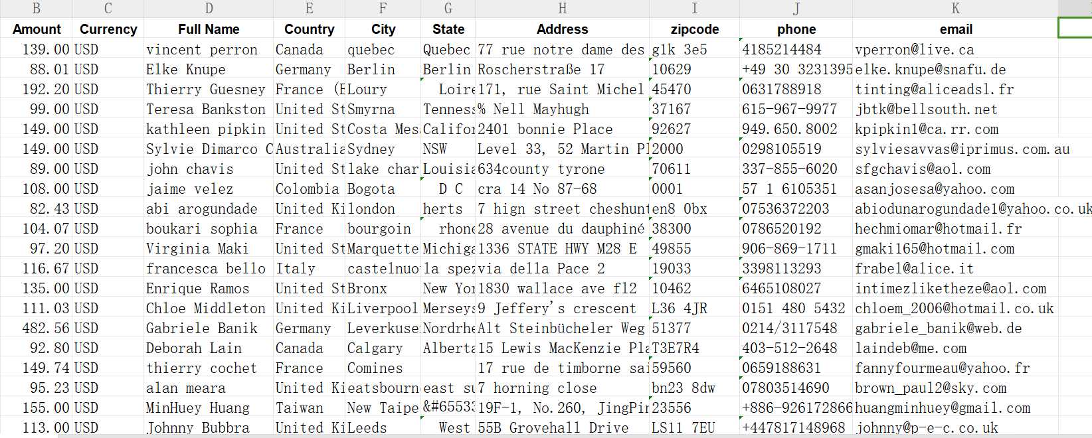This screenshot has width=1092, height=438.
Task: Select cell with name boukari sophia
Action: [209, 228]
